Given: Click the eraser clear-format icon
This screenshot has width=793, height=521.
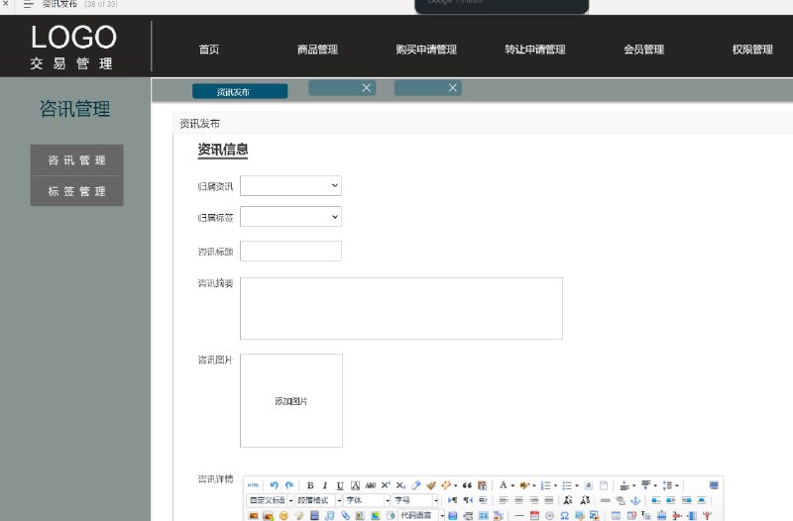Looking at the screenshot, I should coord(415,485).
